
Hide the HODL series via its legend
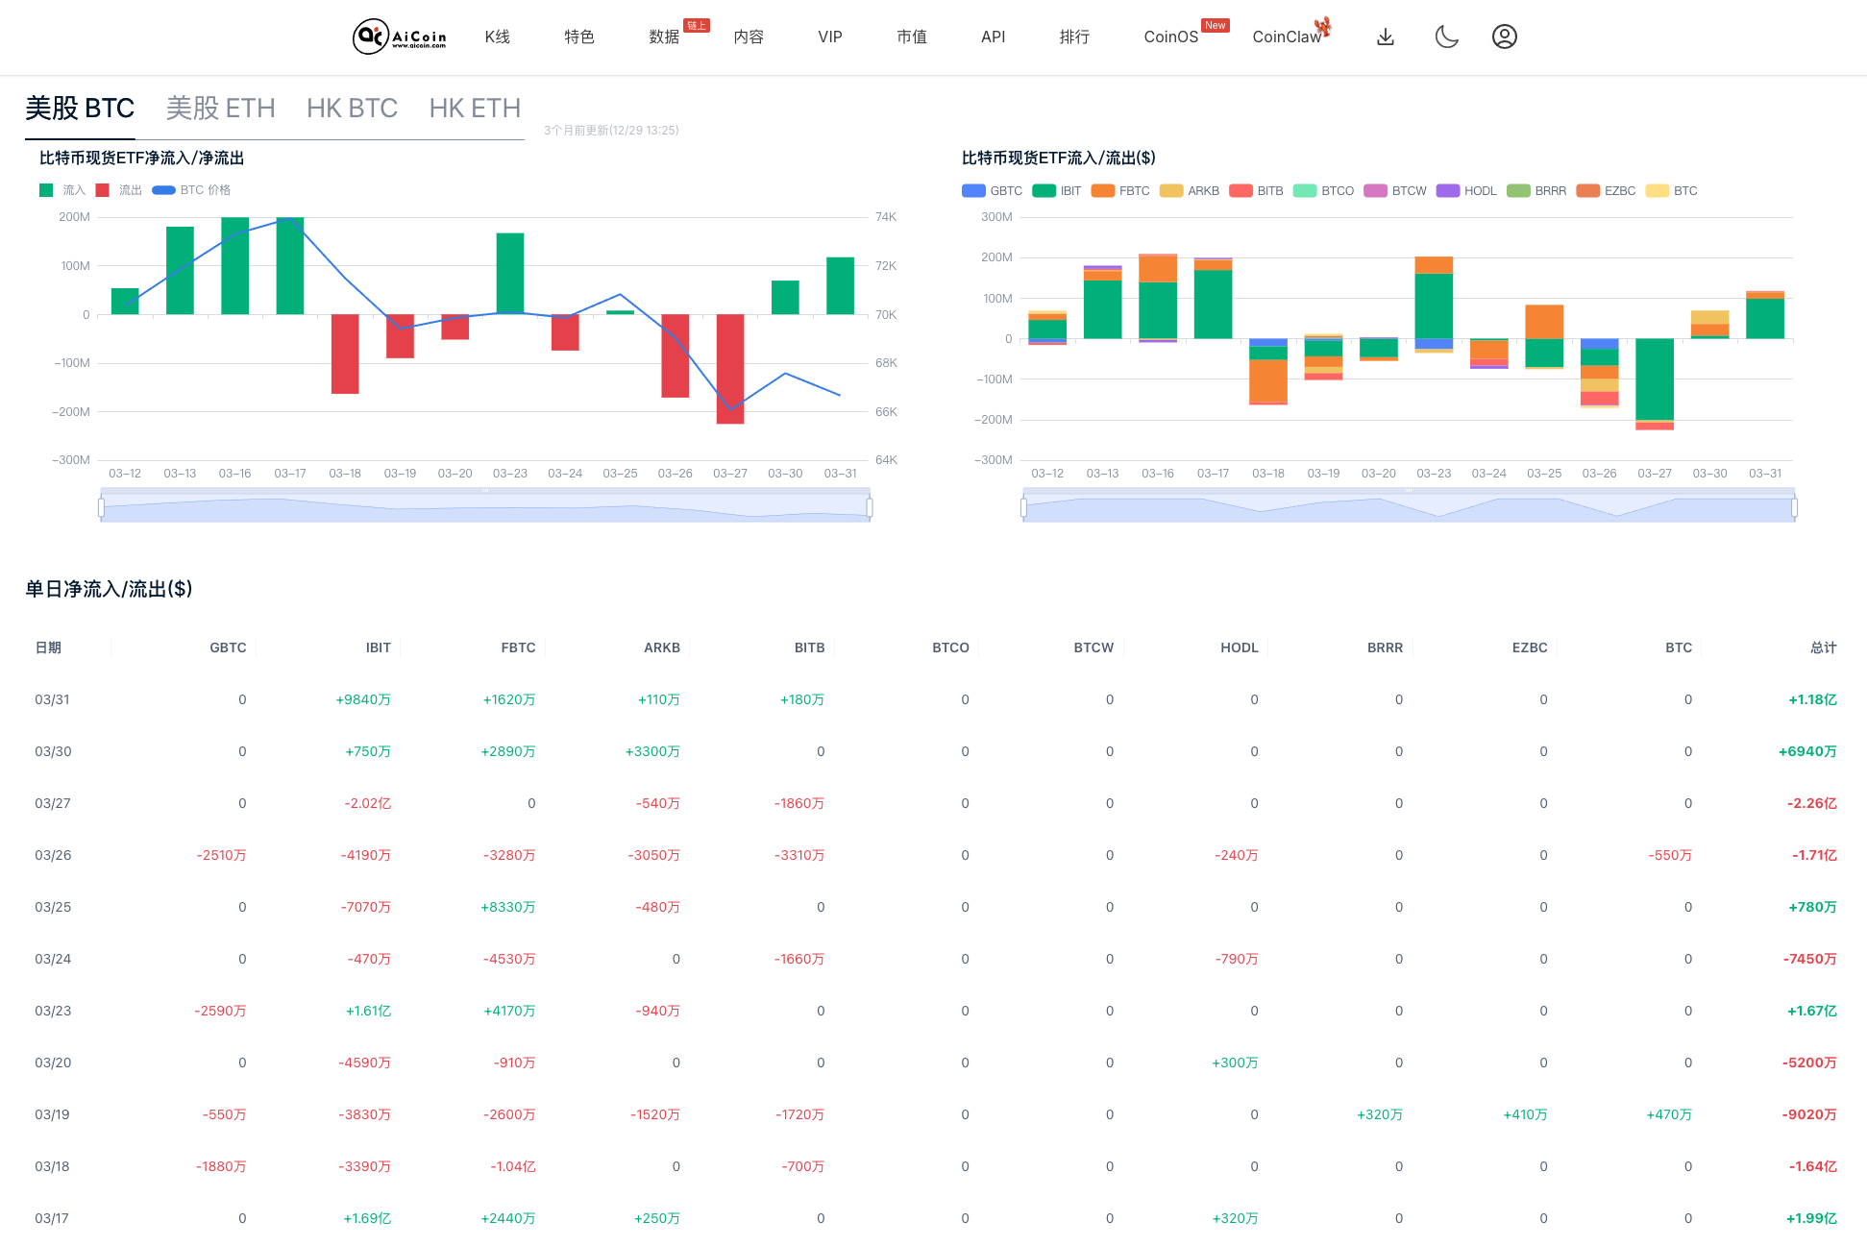pos(1466,190)
